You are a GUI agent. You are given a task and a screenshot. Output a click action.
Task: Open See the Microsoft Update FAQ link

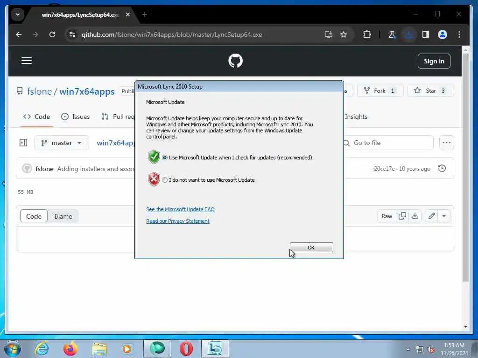click(x=180, y=209)
